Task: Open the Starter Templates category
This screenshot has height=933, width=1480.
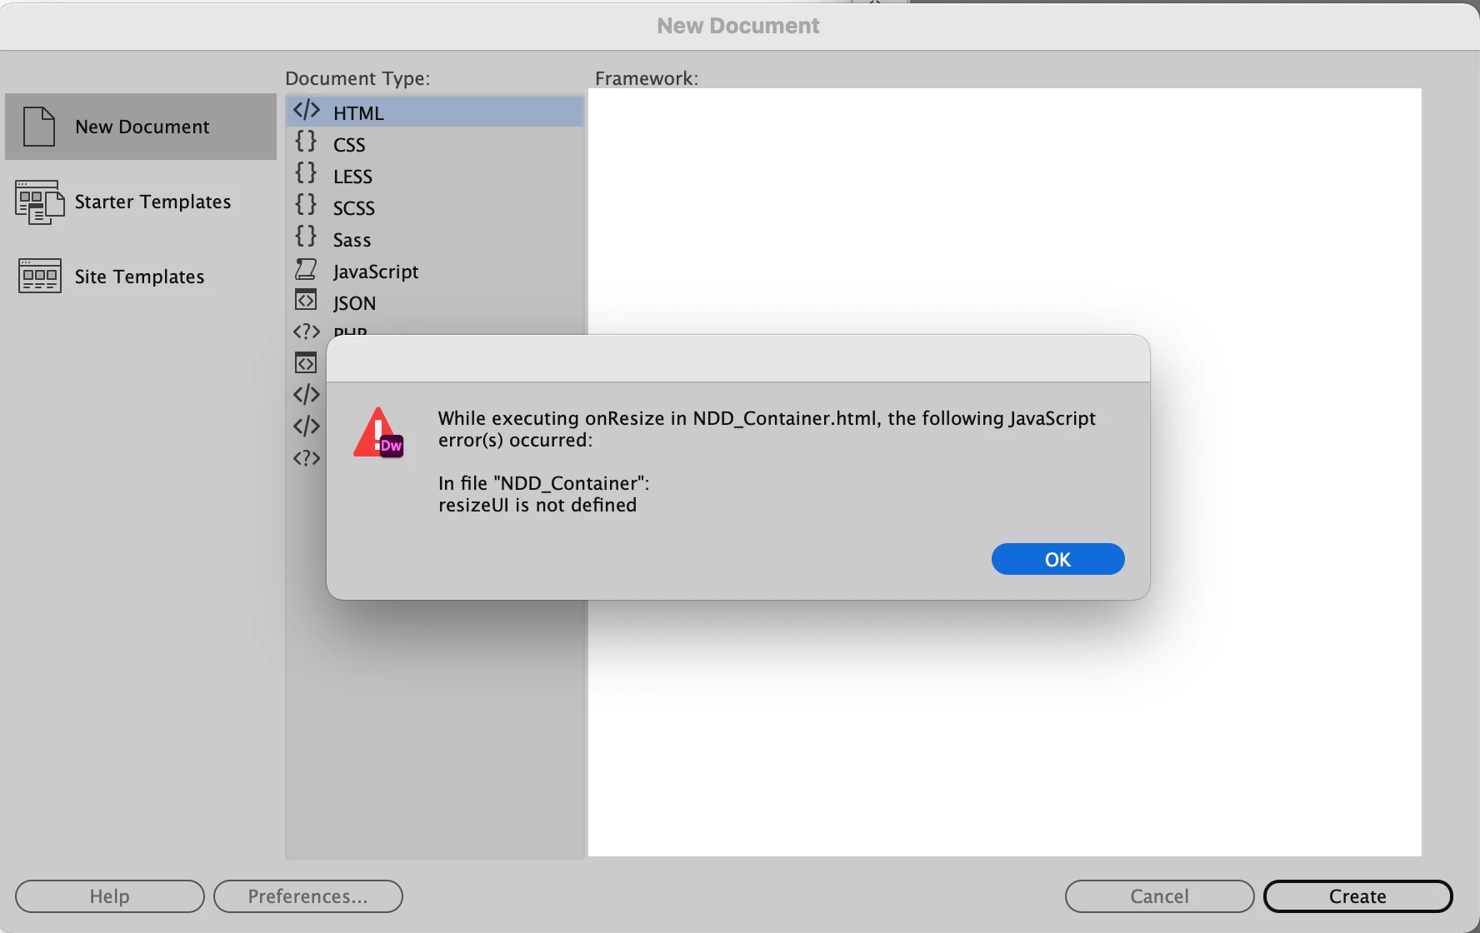Action: pyautogui.click(x=141, y=202)
